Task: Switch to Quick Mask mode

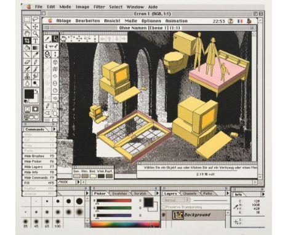Action: (35, 109)
